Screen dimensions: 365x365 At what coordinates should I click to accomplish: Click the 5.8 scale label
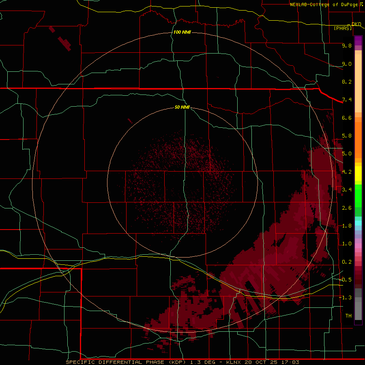(x=347, y=136)
